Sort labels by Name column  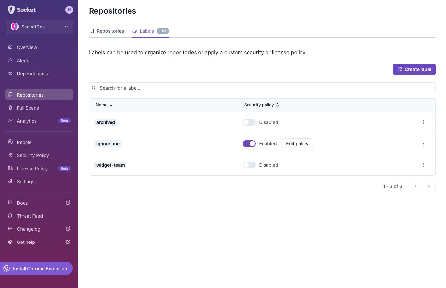(104, 105)
